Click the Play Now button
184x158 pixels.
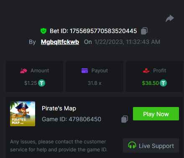click(156, 114)
